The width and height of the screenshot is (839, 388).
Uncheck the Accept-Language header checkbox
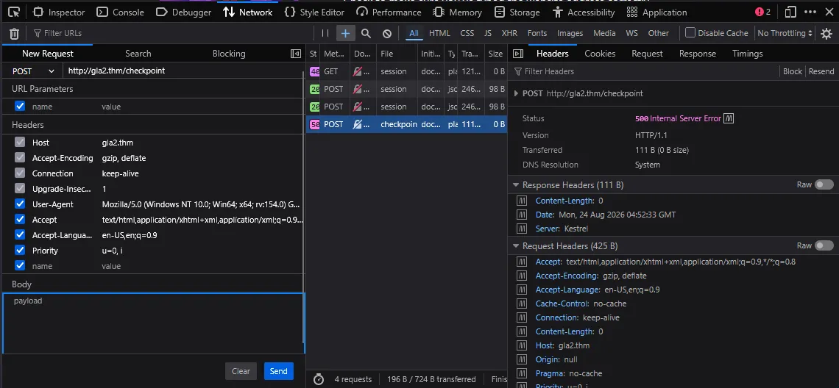[x=20, y=235]
